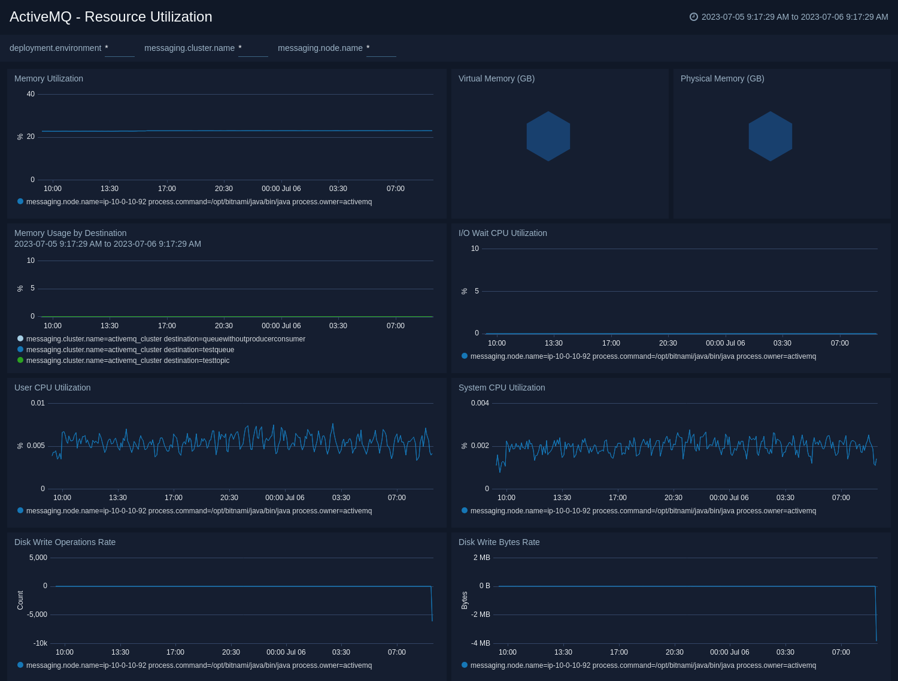898x681 pixels.
Task: Select the User CPU Utilization panel title
Action: [x=52, y=388]
